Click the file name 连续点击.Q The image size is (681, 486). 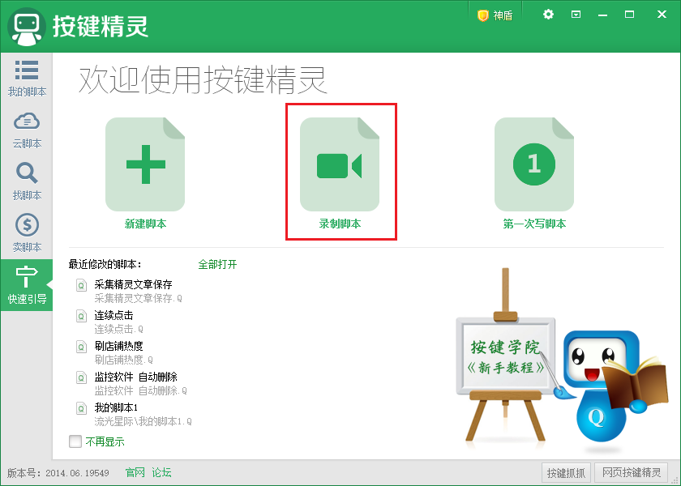click(118, 330)
